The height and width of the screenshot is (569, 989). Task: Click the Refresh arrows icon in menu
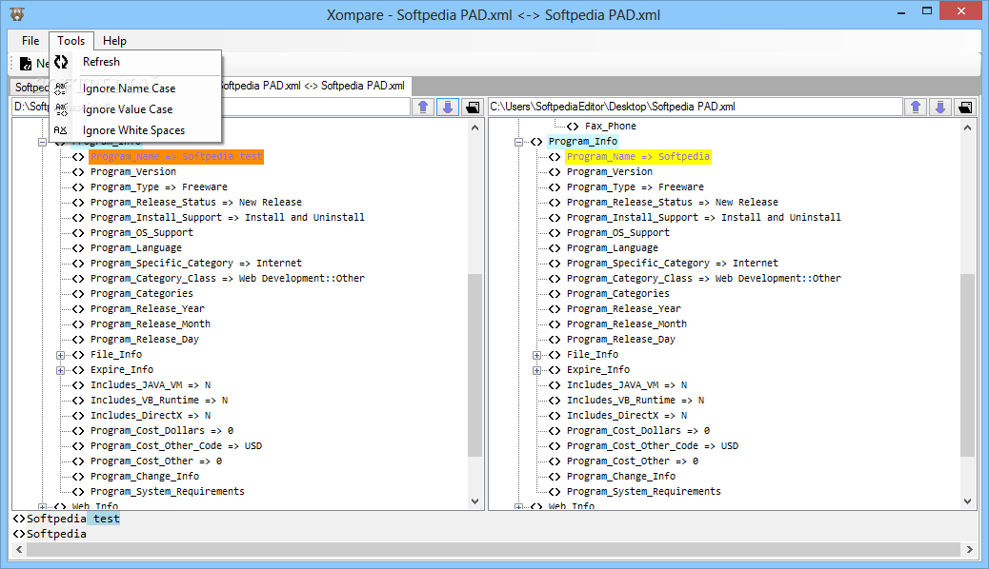61,62
